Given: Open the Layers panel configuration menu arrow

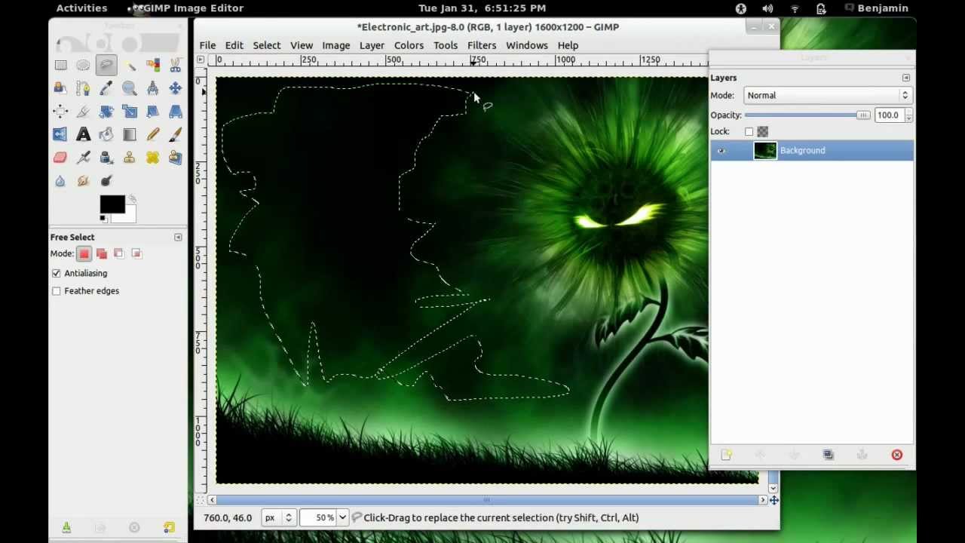Looking at the screenshot, I should [906, 78].
